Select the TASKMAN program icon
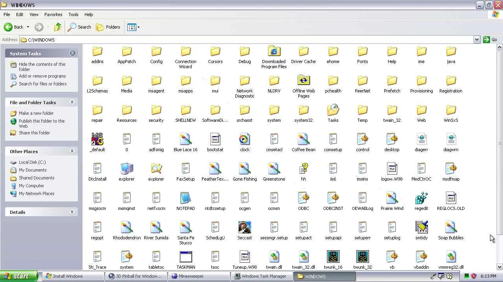The width and height of the screenshot is (503, 282). tap(185, 257)
